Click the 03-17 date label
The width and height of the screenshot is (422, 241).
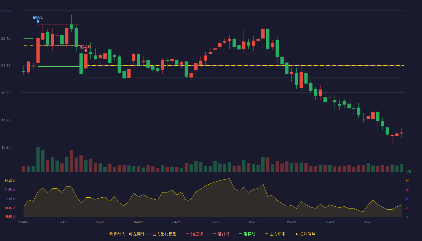tap(62, 222)
